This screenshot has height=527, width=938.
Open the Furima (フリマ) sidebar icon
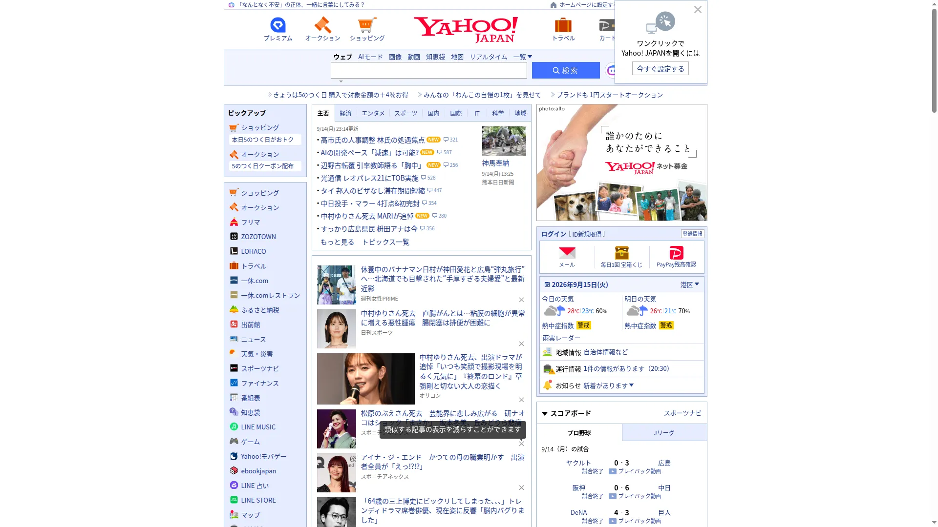tap(234, 222)
